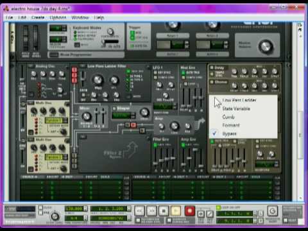
Task: Toggle Delay Tempo Sync
Action: click(212, 74)
